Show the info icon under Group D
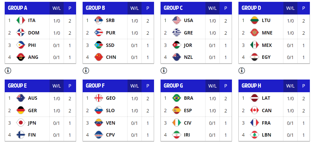Image resolution: width=313 pixels, height=143 pixels. 242,70
